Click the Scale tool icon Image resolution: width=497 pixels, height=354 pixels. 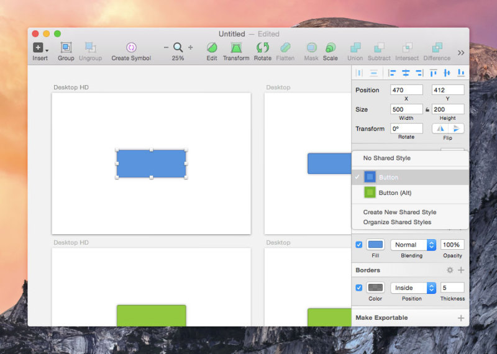tap(331, 48)
